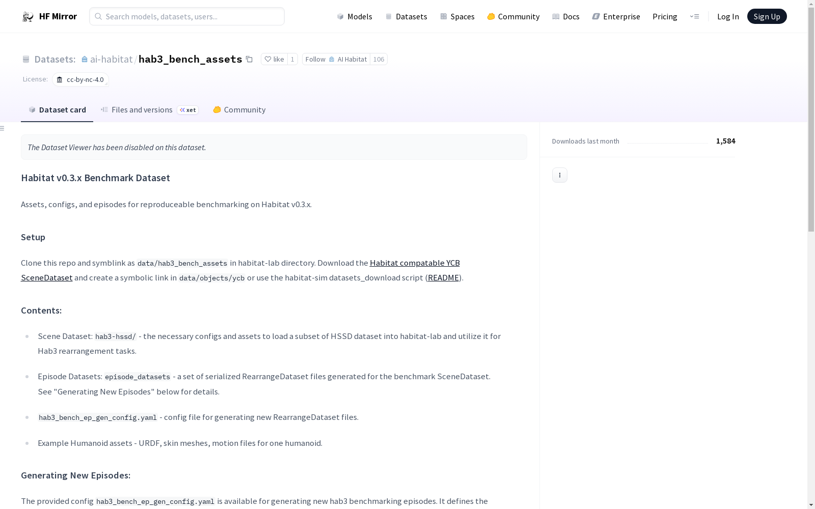Image resolution: width=815 pixels, height=509 pixels.
Task: Like this dataset with the heart button
Action: point(274,59)
